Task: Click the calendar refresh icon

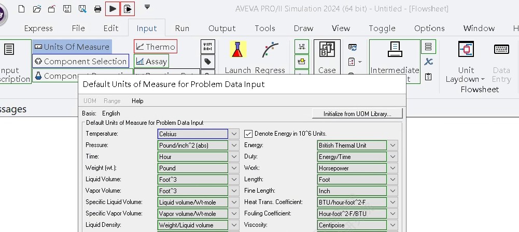Action: [353, 47]
